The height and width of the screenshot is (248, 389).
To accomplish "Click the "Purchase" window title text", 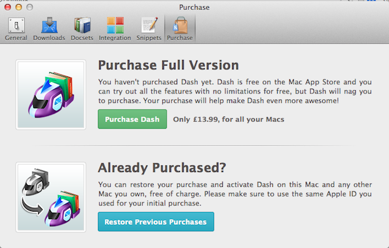I will 194,7.
